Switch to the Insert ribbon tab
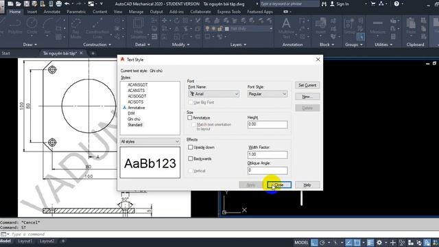The height and width of the screenshot is (247, 439). (32, 12)
